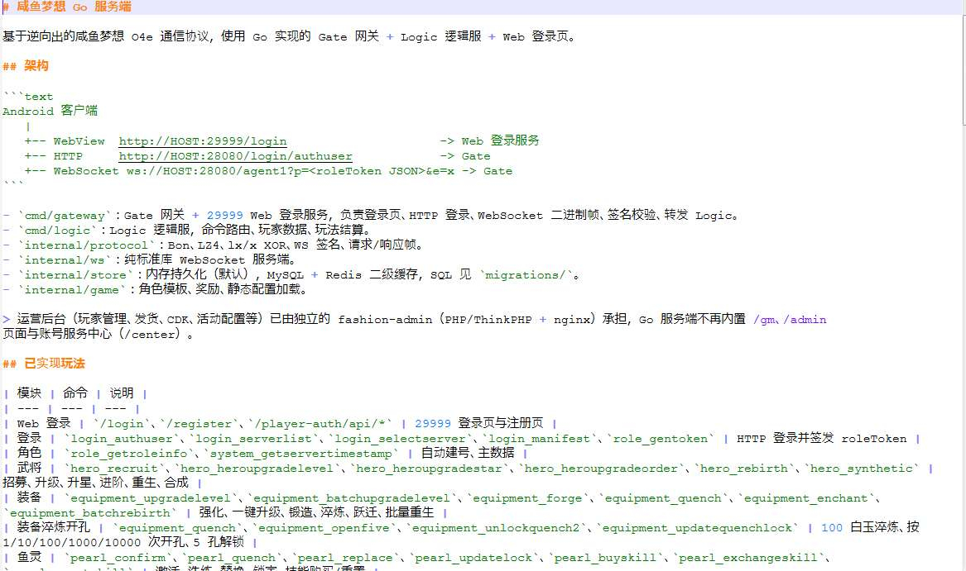This screenshot has height=571, width=966.
Task: Click the 'login_selectserver' command
Action: pos(400,438)
